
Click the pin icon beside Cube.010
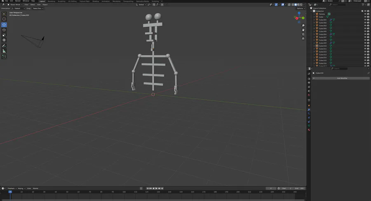click(368, 73)
